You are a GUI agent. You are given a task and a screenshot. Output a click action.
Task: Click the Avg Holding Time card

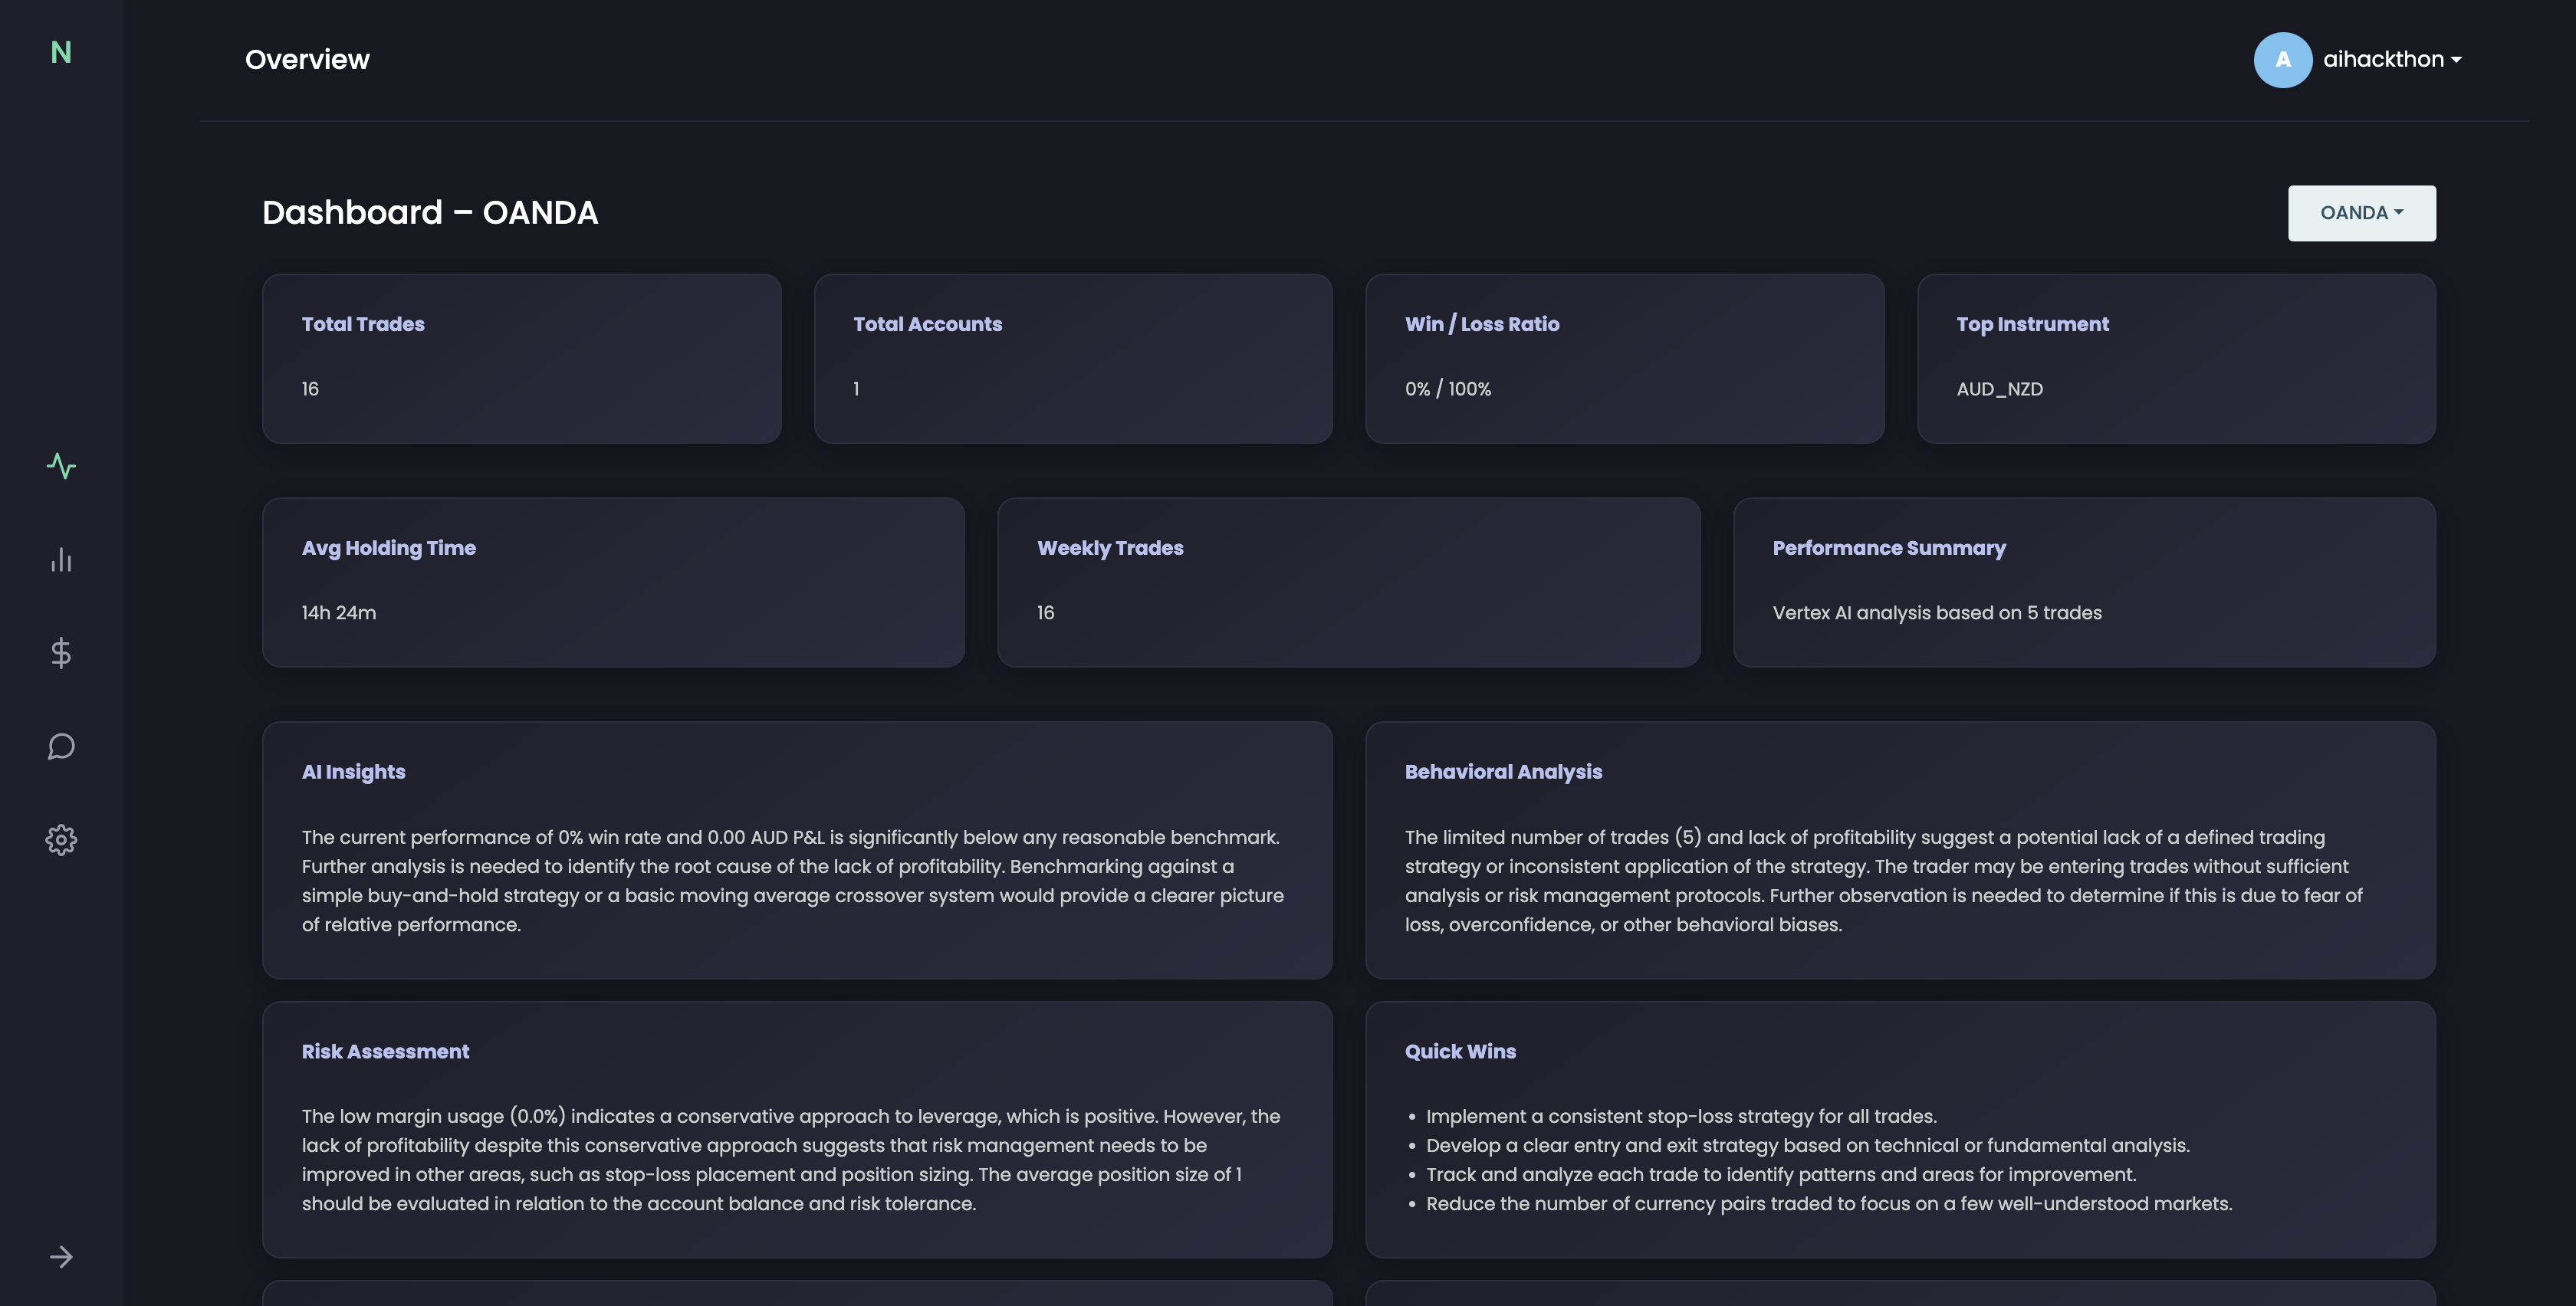pyautogui.click(x=613, y=582)
